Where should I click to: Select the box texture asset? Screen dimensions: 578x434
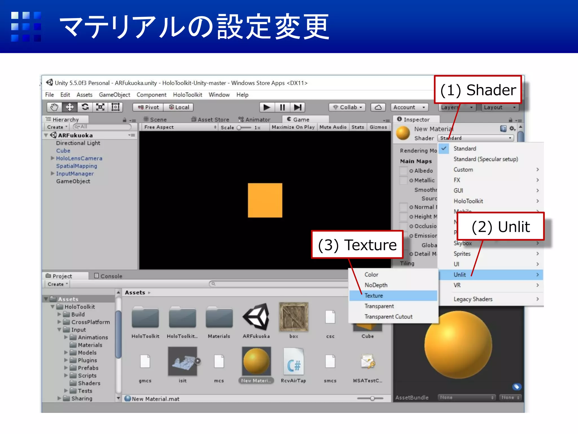point(294,321)
